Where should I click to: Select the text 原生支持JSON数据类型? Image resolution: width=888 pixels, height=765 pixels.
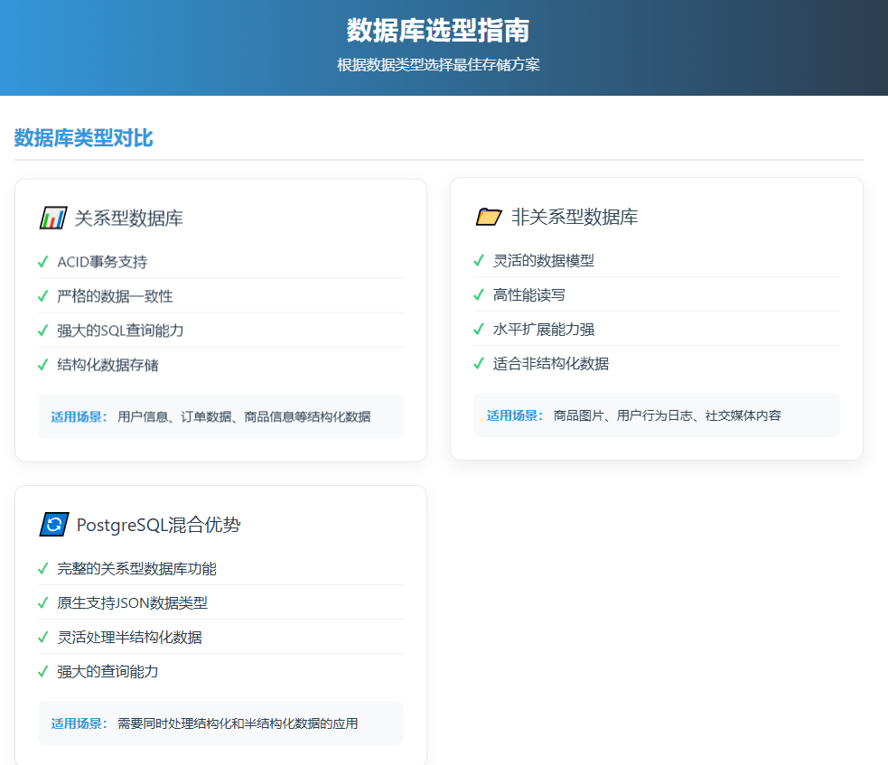coord(133,603)
